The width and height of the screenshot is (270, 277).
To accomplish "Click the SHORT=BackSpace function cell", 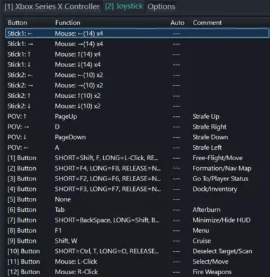I will pos(107,220).
